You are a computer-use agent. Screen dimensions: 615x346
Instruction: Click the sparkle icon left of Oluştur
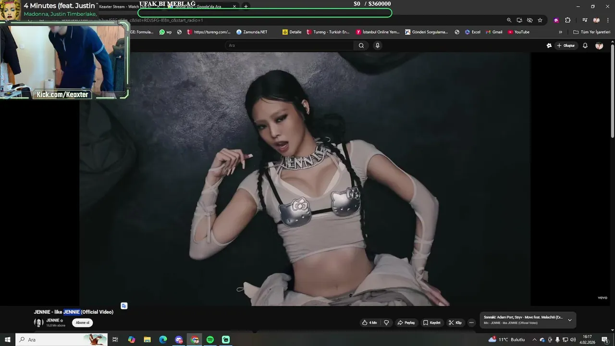click(549, 46)
